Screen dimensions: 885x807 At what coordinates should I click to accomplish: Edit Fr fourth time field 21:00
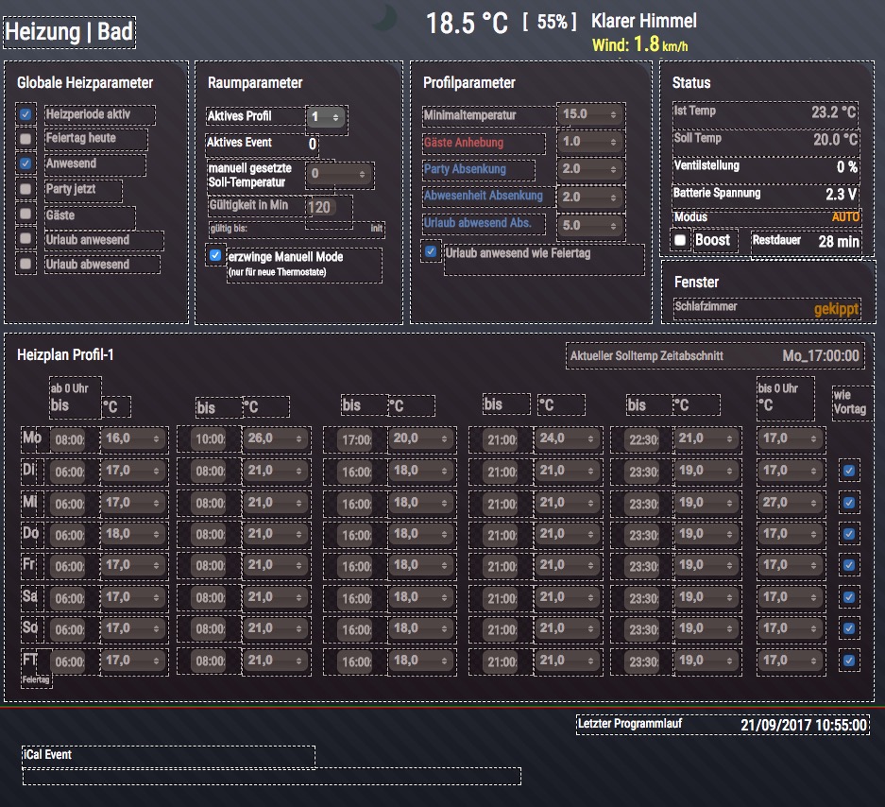(502, 566)
